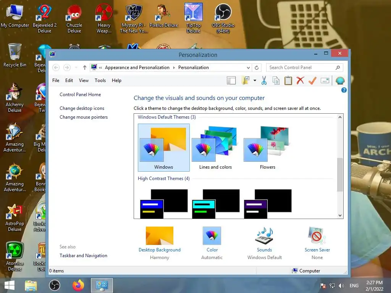Click the OBS Studio (64bit) desktop icon
This screenshot has height=293, width=391.
pos(223,19)
